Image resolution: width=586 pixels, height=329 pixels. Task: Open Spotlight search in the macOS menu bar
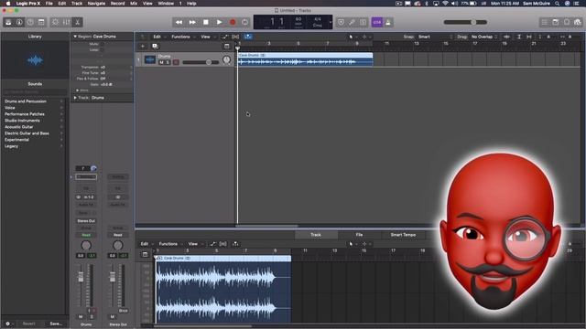557,4
